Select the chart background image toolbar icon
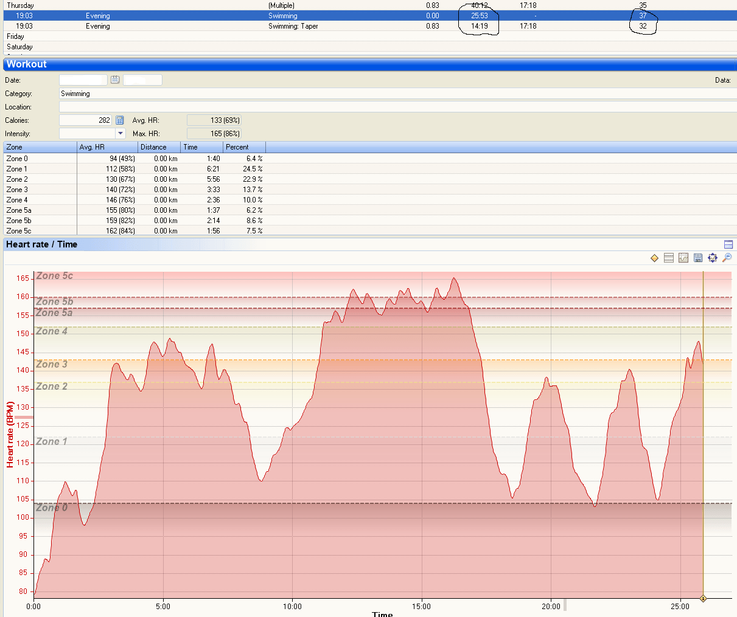This screenshot has height=617, width=737. (683, 258)
